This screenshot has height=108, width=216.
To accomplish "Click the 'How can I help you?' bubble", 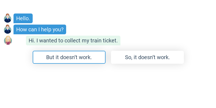I will click(x=40, y=29).
